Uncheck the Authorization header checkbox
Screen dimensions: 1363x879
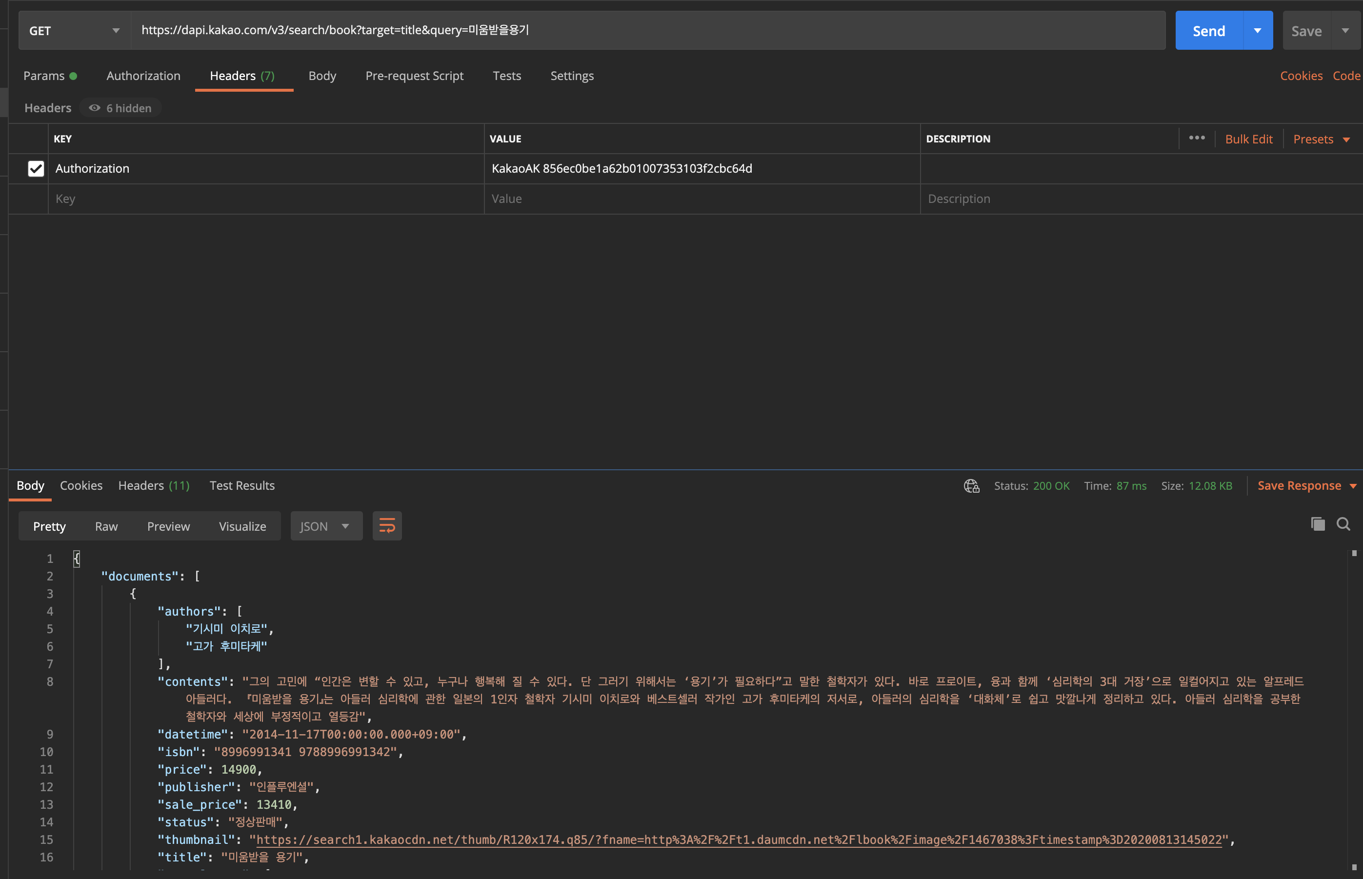(36, 168)
